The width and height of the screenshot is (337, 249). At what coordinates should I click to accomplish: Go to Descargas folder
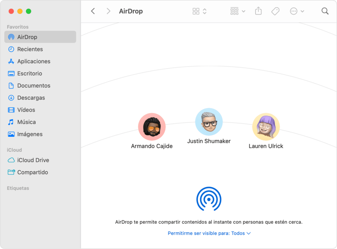pyautogui.click(x=31, y=98)
